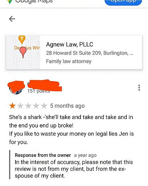Screen dimensions: 148x186
Task: Tap the 5 months ago timestamp
Action: [x=67, y=106]
